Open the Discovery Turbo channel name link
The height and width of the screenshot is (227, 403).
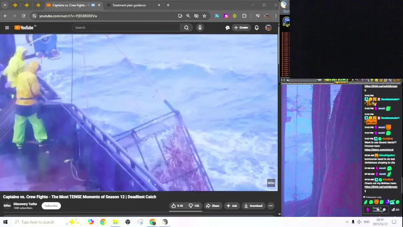pos(25,204)
